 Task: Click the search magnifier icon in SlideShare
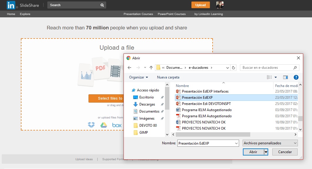coord(102,5)
